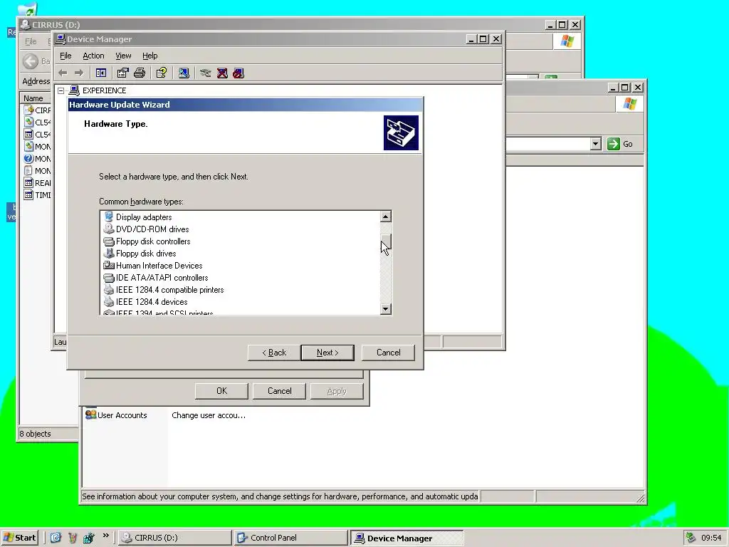Collapse the EXPERIENCE tree node

point(61,90)
